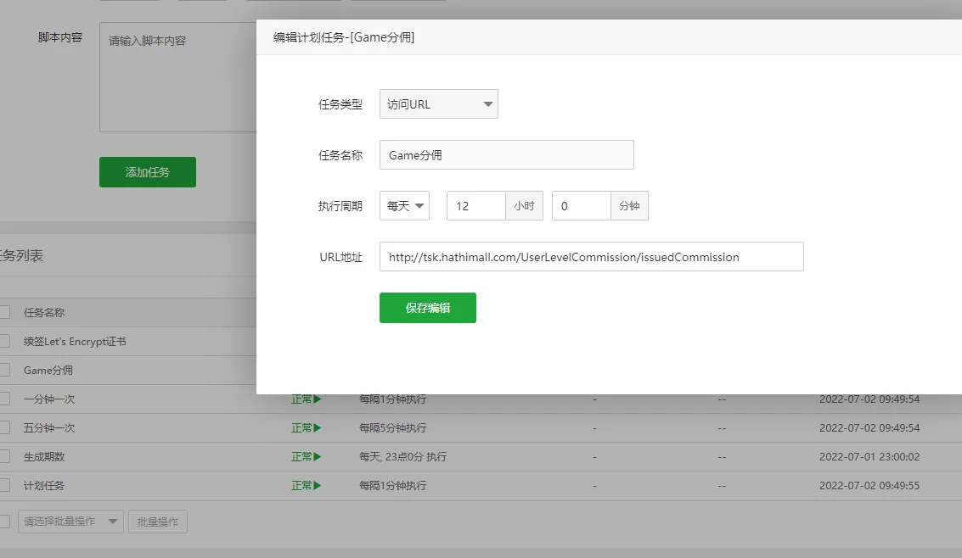The image size is (962, 558).
Task: Select the 续签Let's Encrypt证书 task name
Action: tap(75, 341)
